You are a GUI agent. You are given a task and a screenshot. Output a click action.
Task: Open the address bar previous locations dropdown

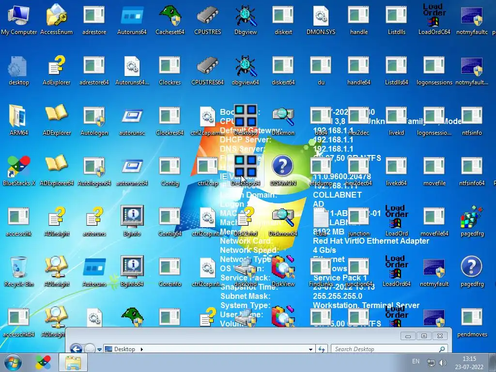point(310,349)
